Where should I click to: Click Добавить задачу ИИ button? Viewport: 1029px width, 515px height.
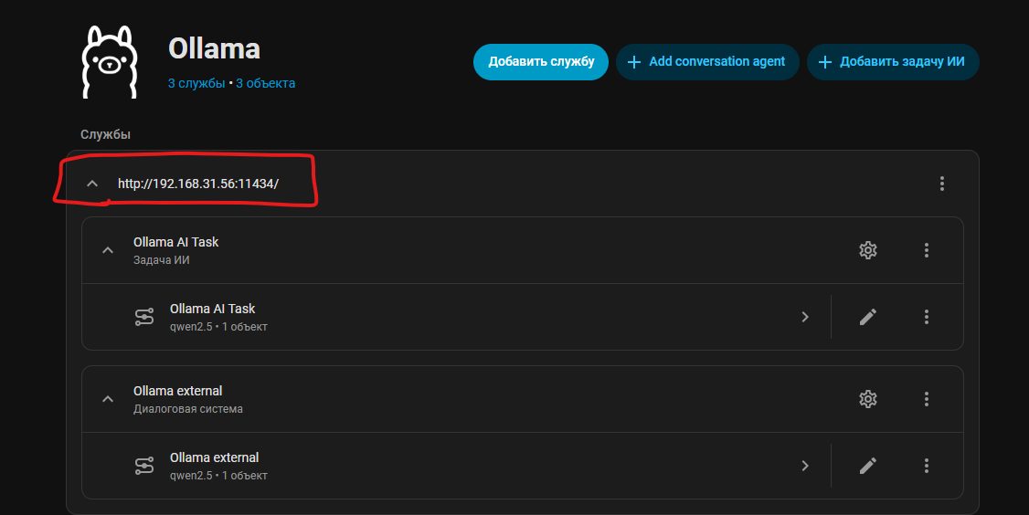click(x=893, y=62)
